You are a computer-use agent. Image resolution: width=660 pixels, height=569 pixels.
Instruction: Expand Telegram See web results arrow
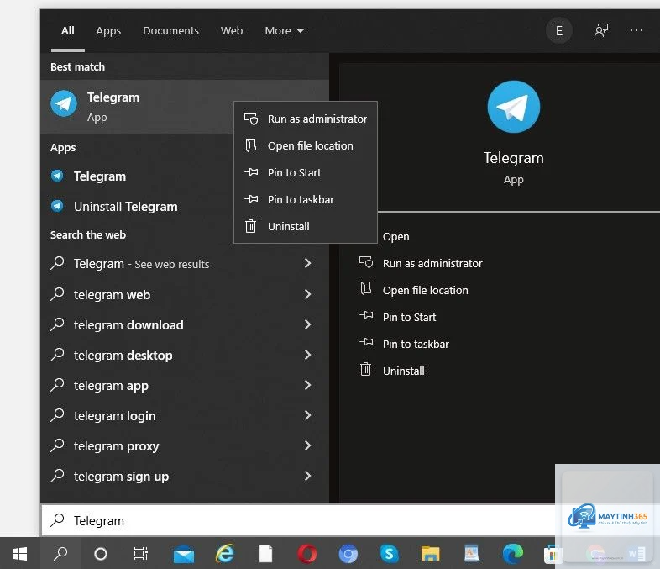pyautogui.click(x=307, y=264)
